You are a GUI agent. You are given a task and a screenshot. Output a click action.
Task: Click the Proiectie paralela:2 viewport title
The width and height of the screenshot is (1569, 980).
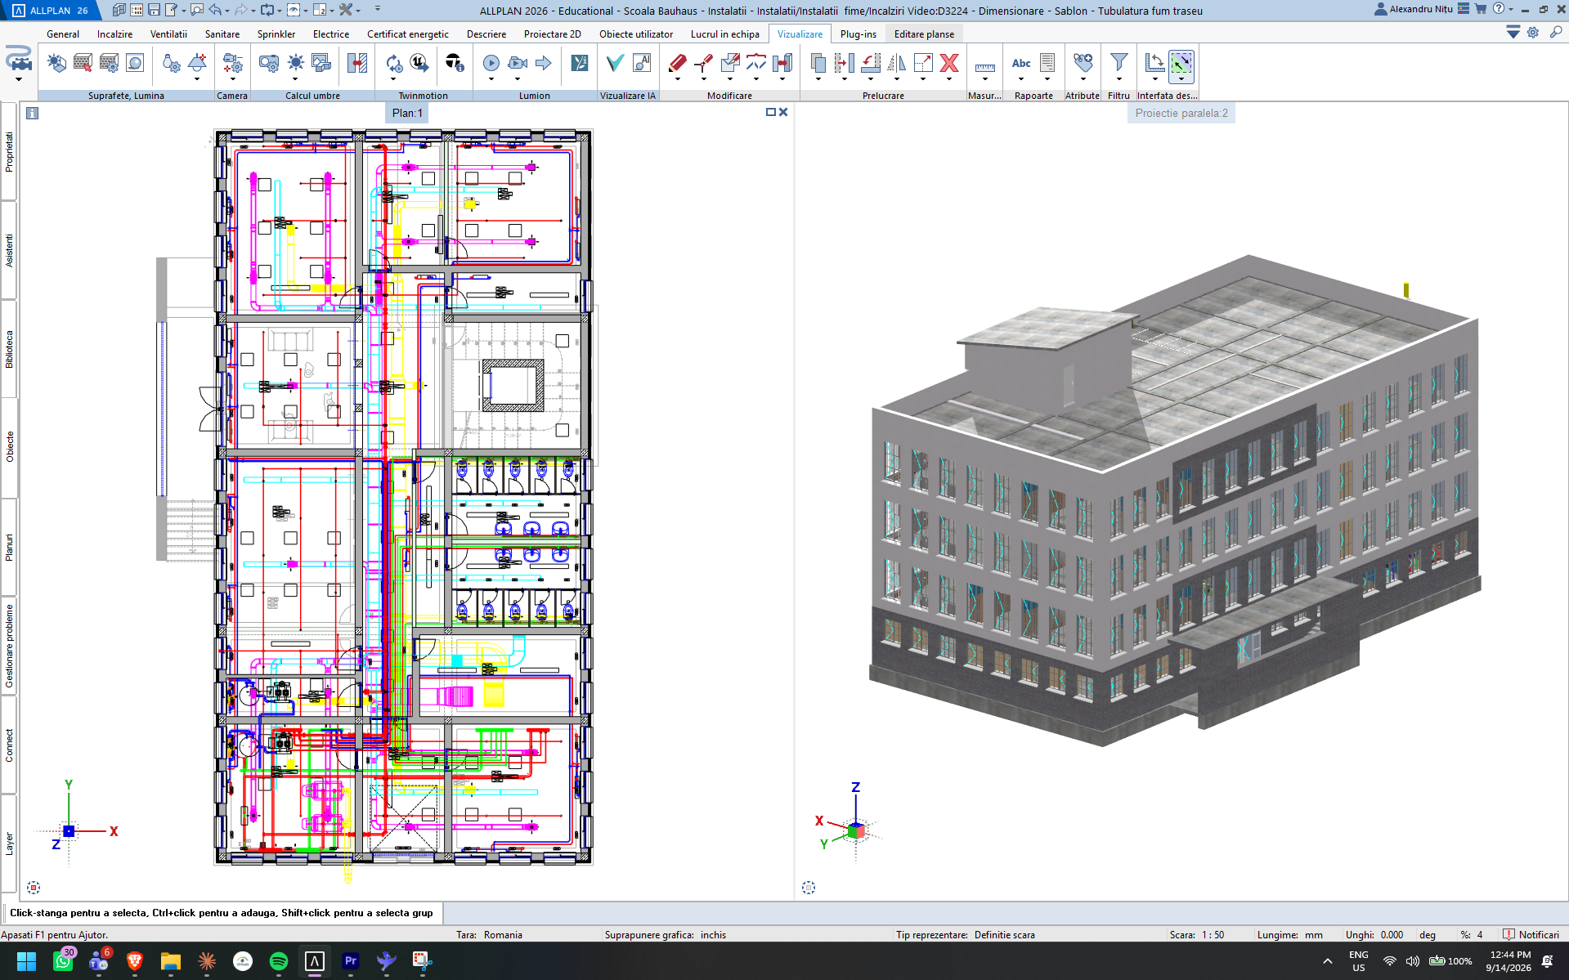(1181, 113)
